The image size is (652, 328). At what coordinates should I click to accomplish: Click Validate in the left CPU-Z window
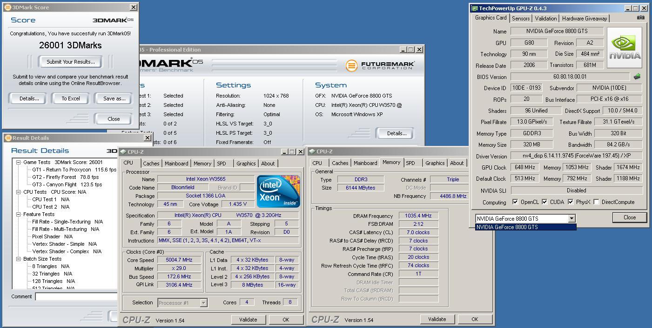pos(248,320)
